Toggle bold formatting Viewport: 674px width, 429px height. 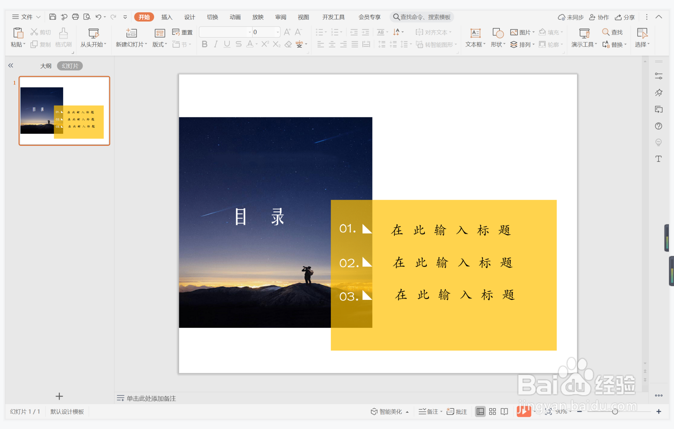click(x=204, y=44)
